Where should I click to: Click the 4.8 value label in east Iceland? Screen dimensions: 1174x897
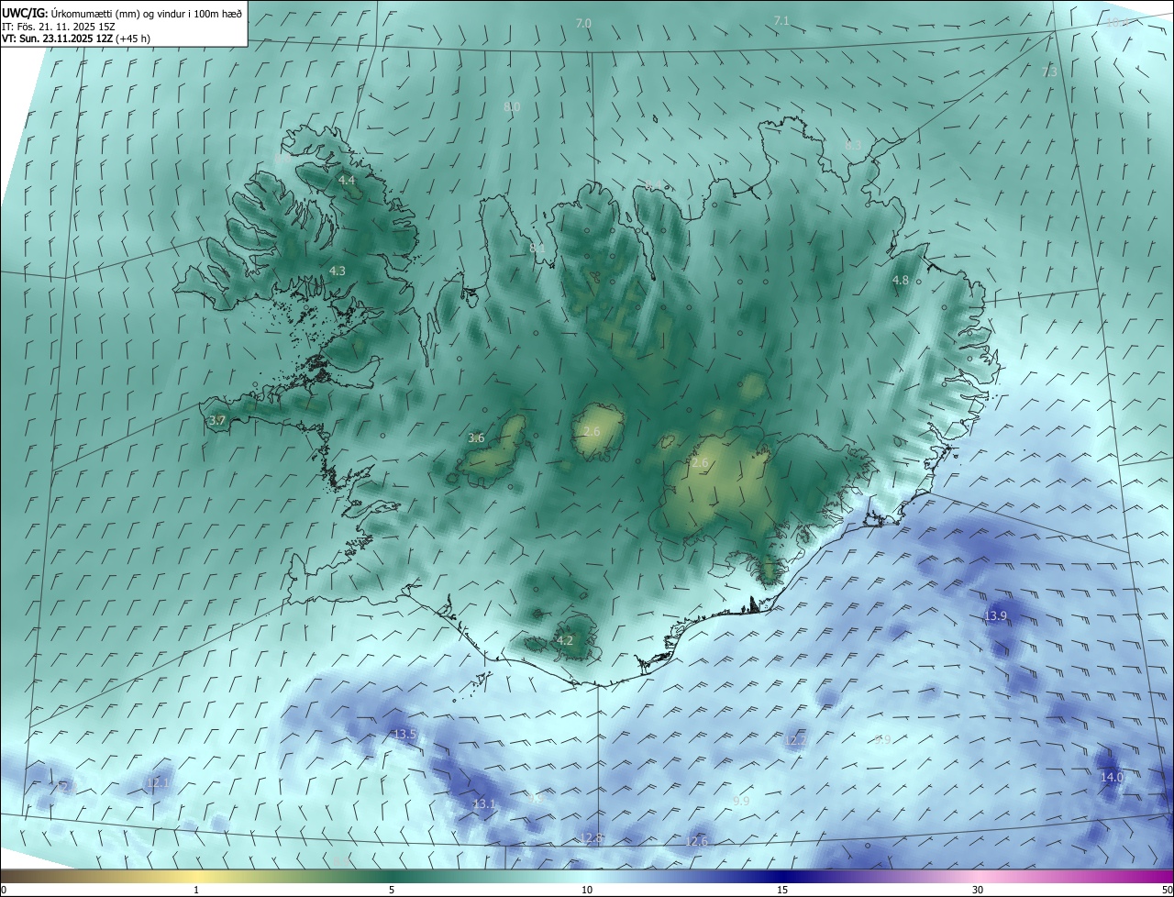tap(901, 280)
